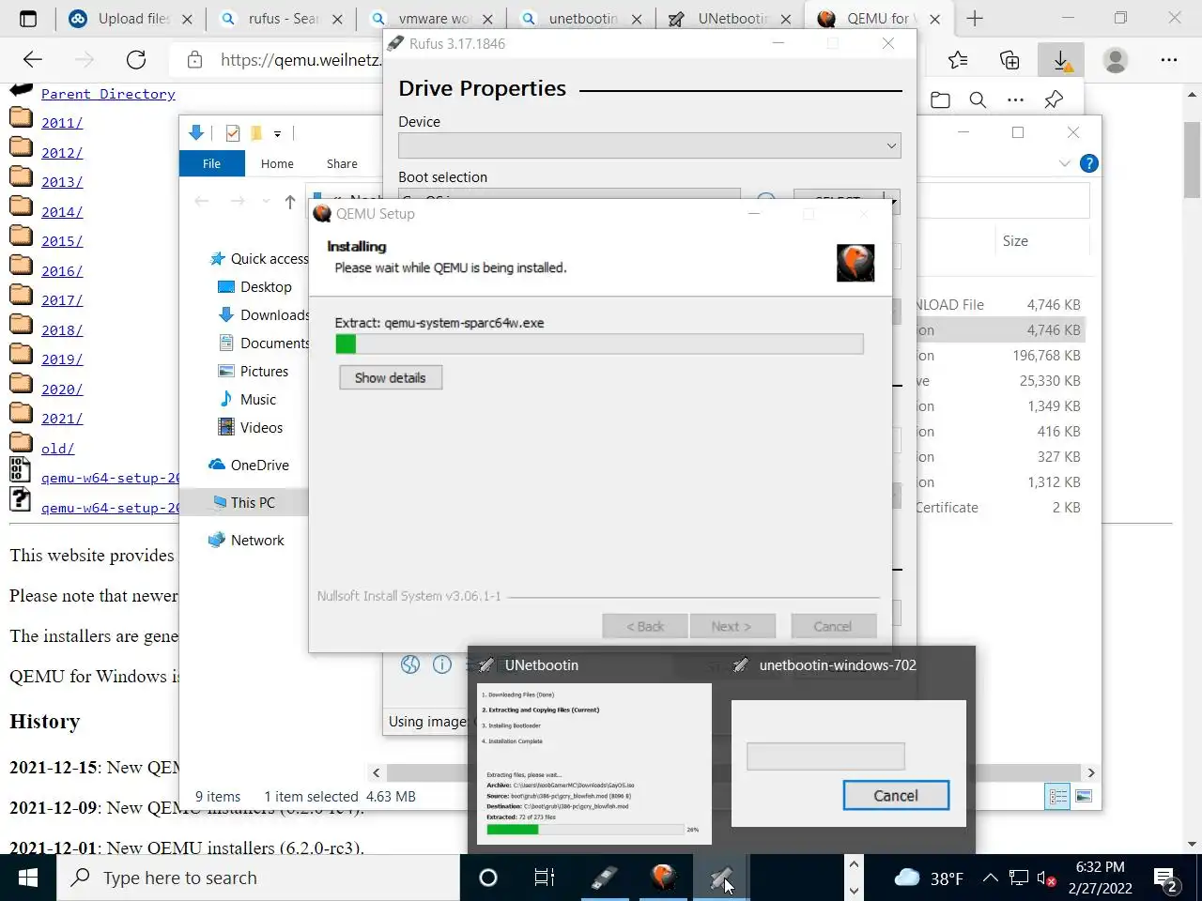Click Rufus USB icon on taskbar
1202x901 pixels.
tap(605, 878)
